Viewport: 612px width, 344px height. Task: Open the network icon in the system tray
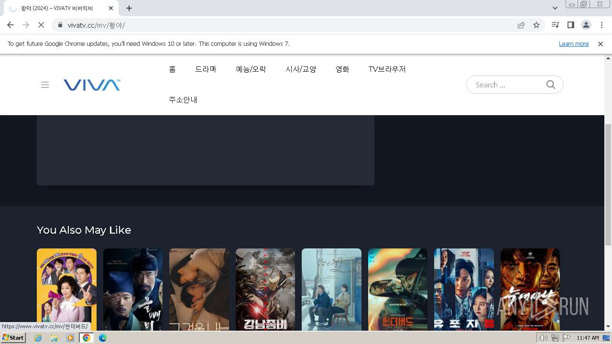tap(555, 338)
